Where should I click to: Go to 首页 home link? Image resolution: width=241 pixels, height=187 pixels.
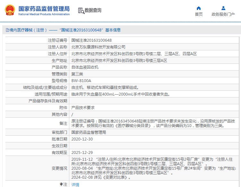point(199,14)
